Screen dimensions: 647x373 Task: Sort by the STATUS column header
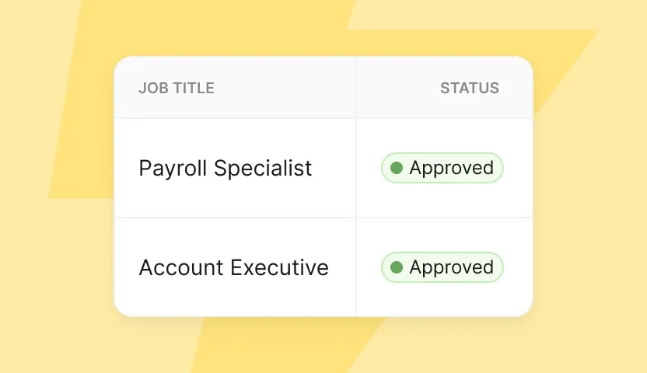[x=470, y=88]
